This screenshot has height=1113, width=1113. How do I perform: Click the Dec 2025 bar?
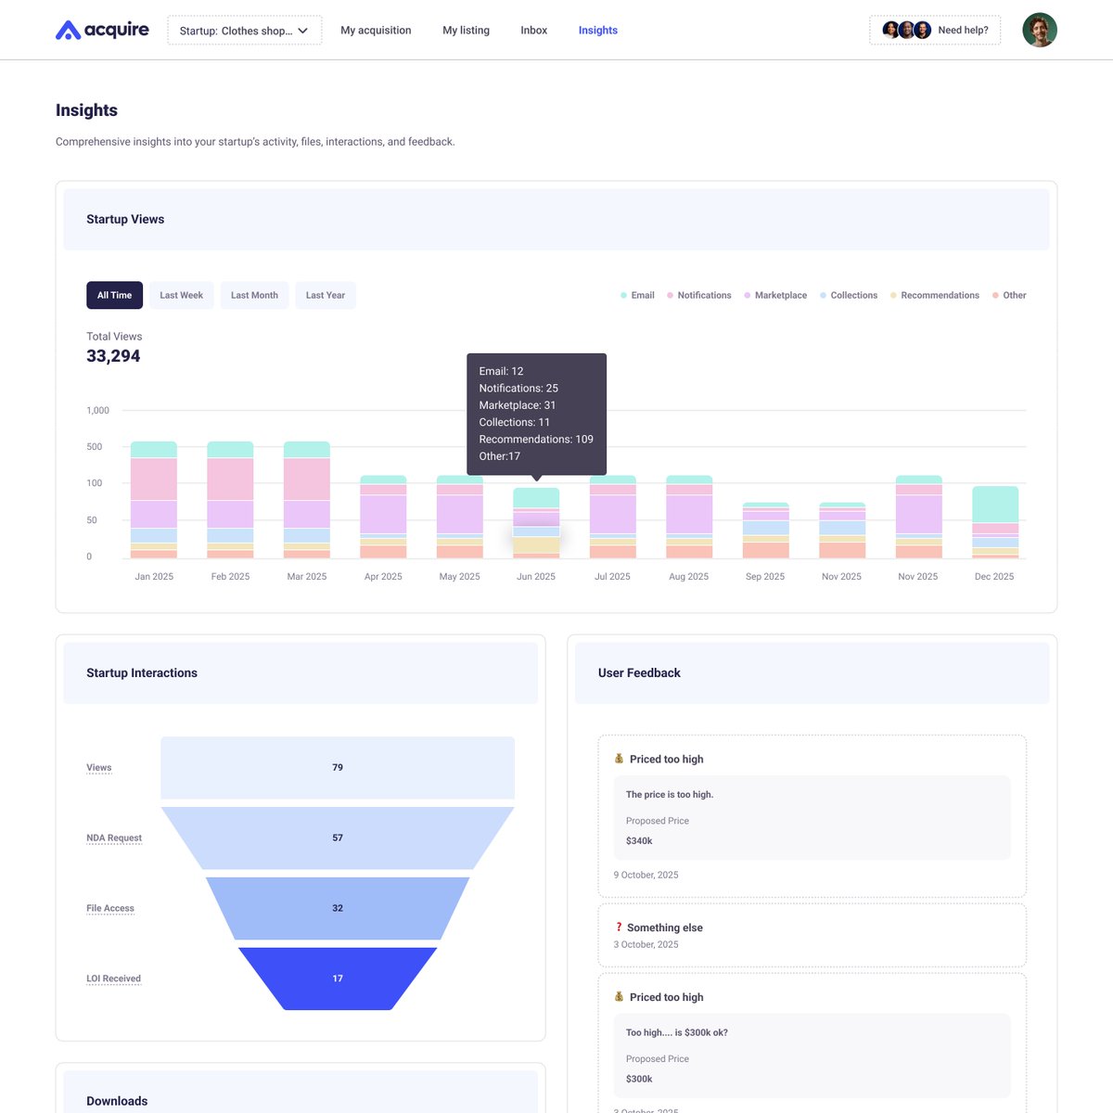[995, 522]
